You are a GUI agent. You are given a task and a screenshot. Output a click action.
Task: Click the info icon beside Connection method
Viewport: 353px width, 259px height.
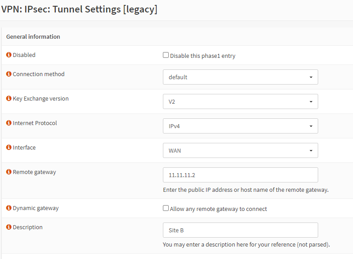click(x=8, y=74)
